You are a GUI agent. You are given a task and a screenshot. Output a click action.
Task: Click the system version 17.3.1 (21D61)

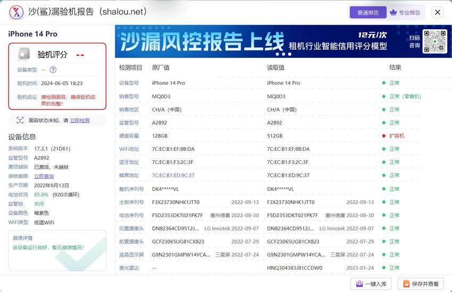click(52, 149)
